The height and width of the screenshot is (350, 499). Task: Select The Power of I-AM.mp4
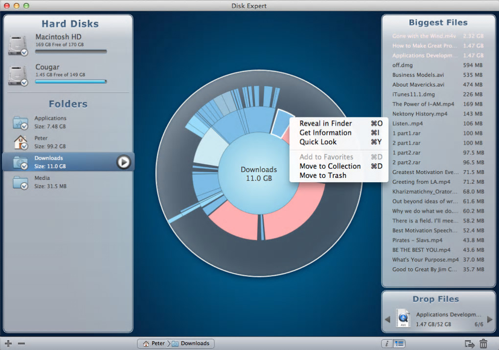pyautogui.click(x=438, y=104)
